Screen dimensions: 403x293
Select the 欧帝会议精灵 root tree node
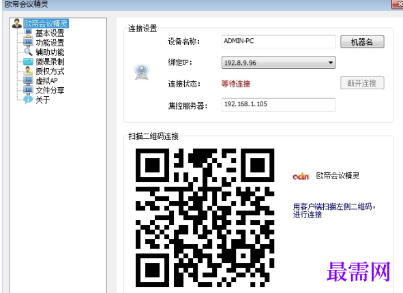[46, 24]
